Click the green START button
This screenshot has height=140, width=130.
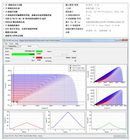(39, 51)
